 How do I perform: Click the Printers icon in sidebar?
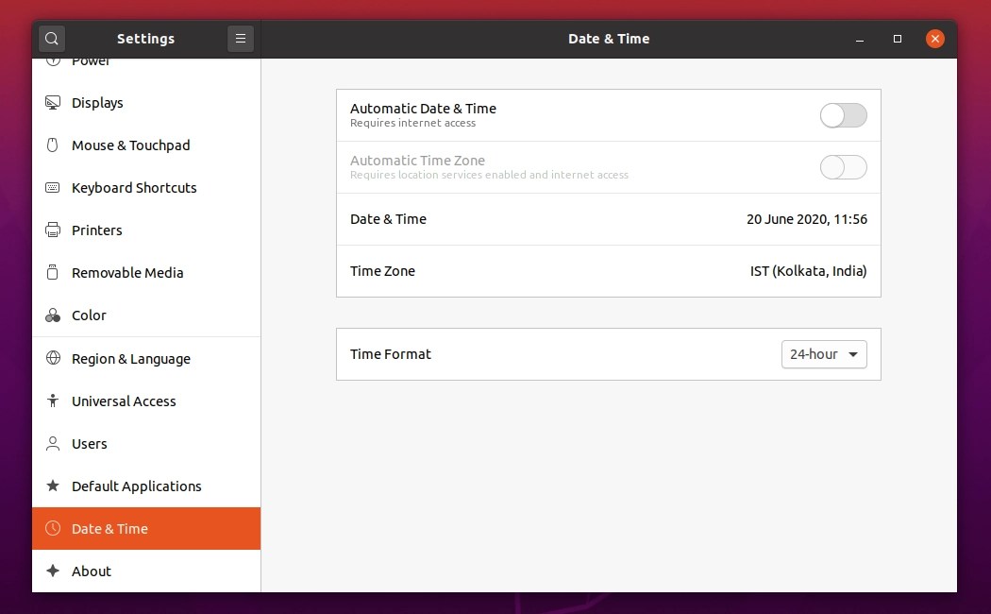[x=51, y=230]
